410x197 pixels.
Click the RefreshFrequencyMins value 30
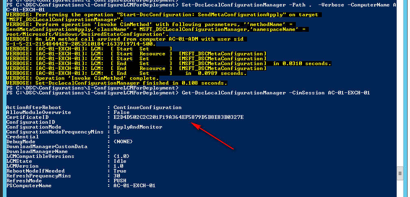[117, 176]
